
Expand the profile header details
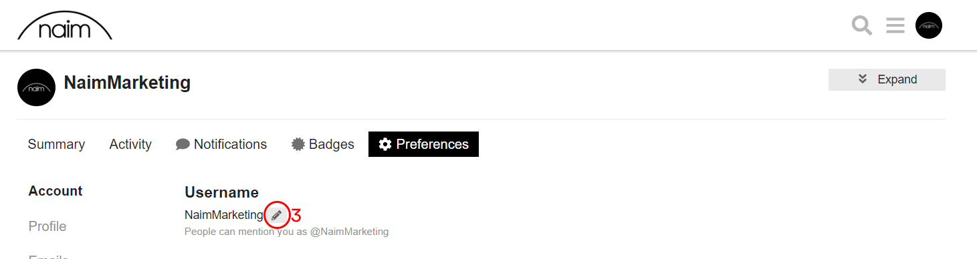(887, 79)
